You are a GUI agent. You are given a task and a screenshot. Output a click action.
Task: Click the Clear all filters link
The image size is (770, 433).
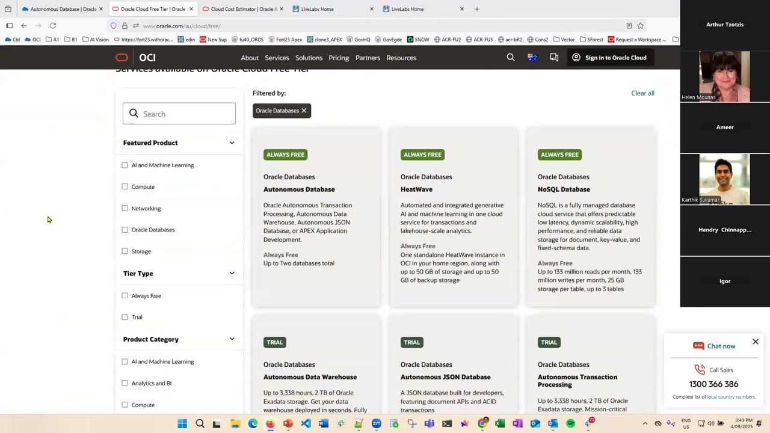(642, 93)
